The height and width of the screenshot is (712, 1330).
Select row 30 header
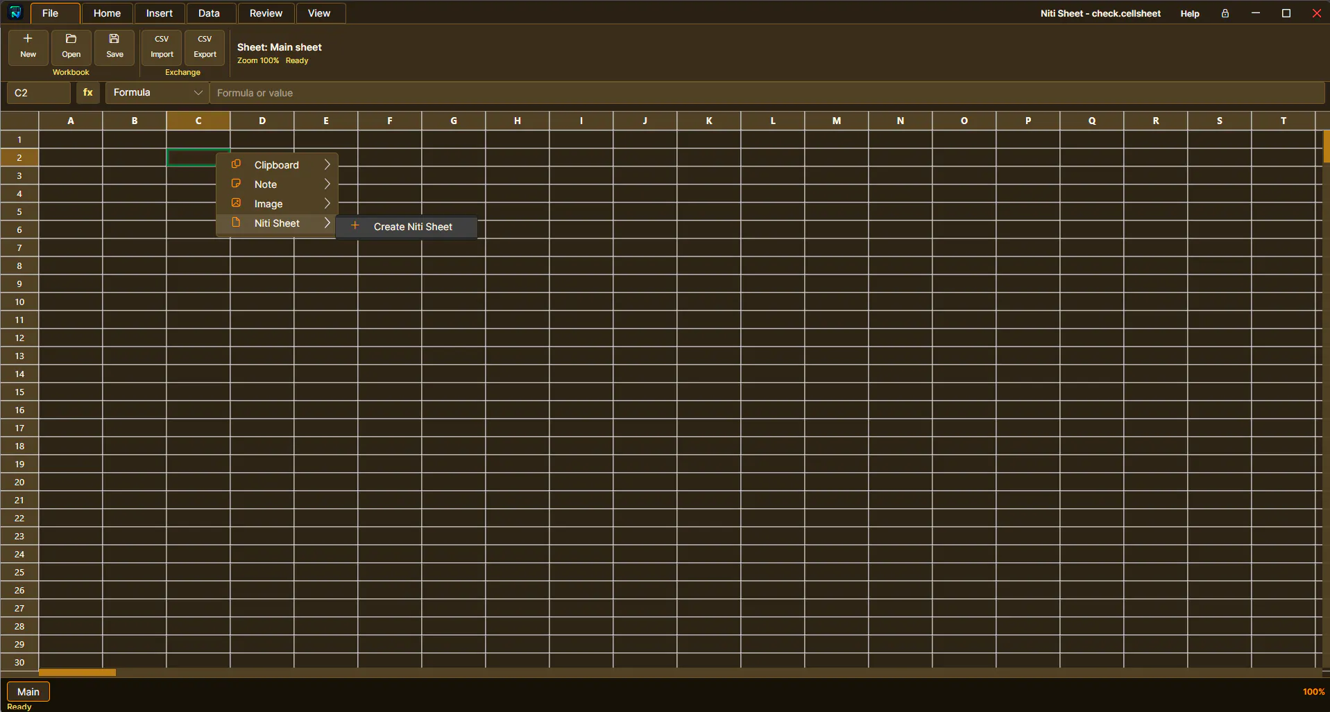(x=19, y=662)
